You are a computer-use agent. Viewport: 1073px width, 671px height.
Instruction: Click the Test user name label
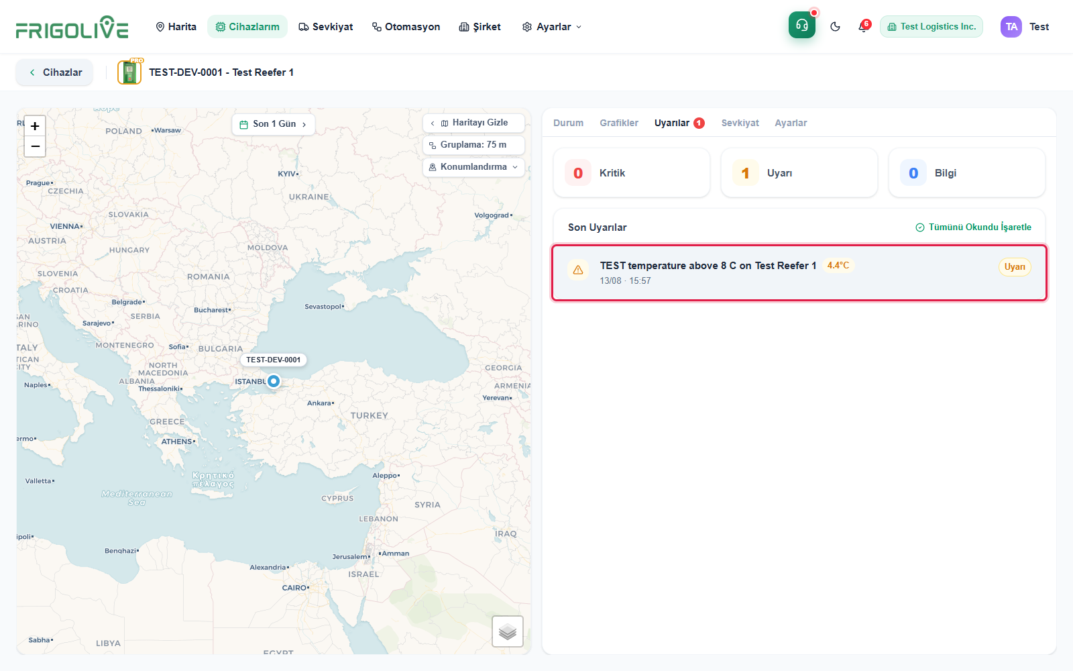(x=1039, y=27)
